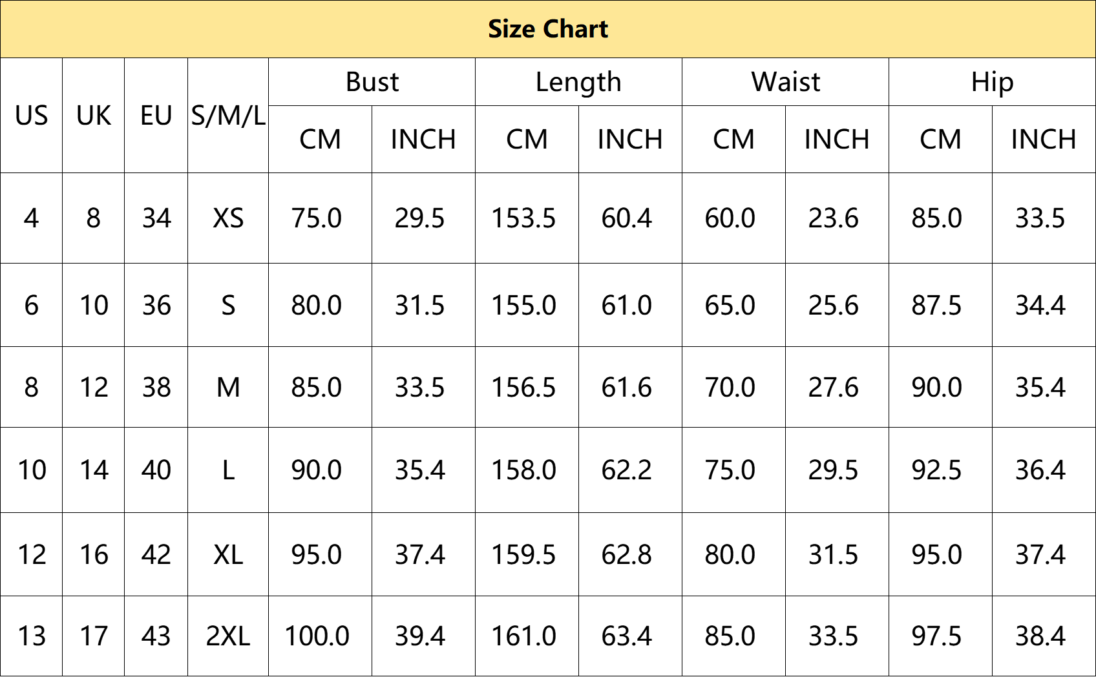1096x677 pixels.
Task: Click the EU size 43 cell
Action: [156, 636]
